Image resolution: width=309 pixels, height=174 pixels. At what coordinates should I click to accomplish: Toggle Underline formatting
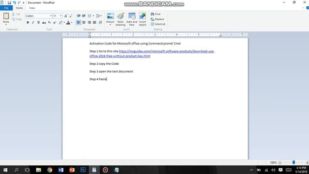[x=39, y=23]
